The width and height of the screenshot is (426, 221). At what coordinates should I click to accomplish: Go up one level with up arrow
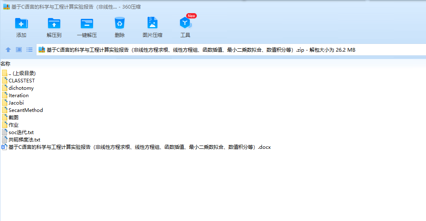click(x=8, y=50)
